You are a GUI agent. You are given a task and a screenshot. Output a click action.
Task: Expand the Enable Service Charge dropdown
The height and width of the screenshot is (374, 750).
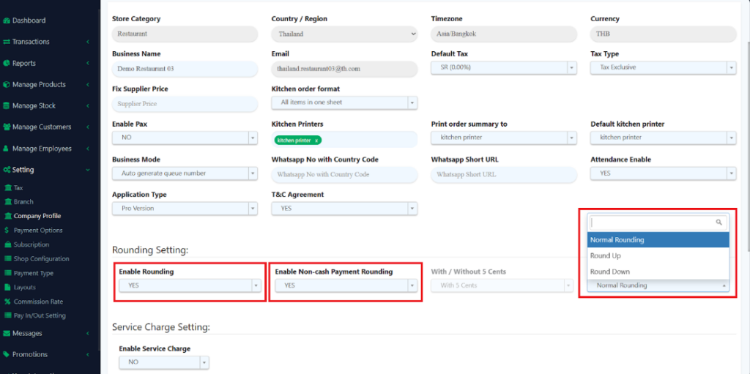[x=163, y=362]
